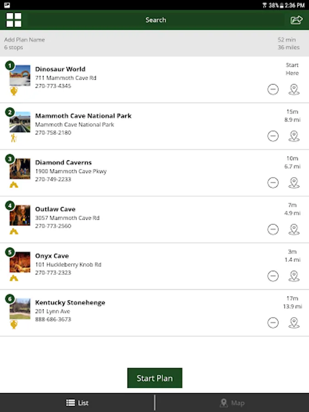The height and width of the screenshot is (412, 309).
Task: Tap map pin icon for Diamond Caverns
Action: pos(294,183)
